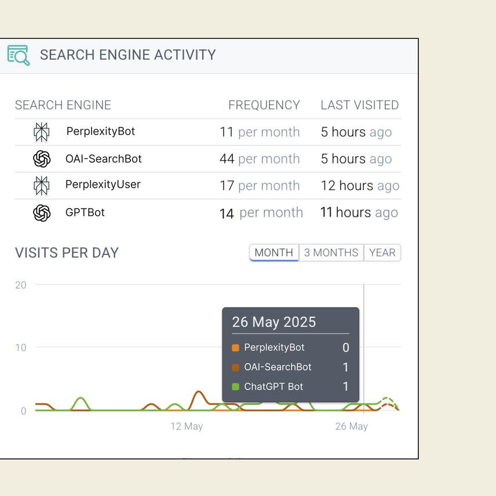Click '5 hours ago' for OAI-SearchBot
This screenshot has height=496, width=496.
point(356,159)
